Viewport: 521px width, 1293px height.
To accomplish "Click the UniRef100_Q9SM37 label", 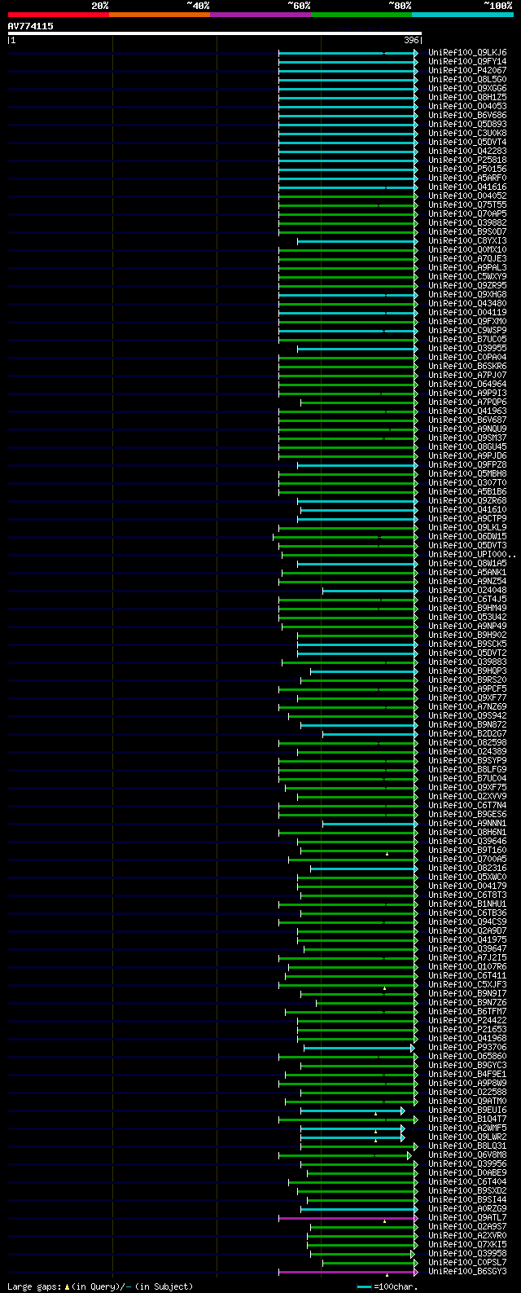I will pyautogui.click(x=467, y=438).
